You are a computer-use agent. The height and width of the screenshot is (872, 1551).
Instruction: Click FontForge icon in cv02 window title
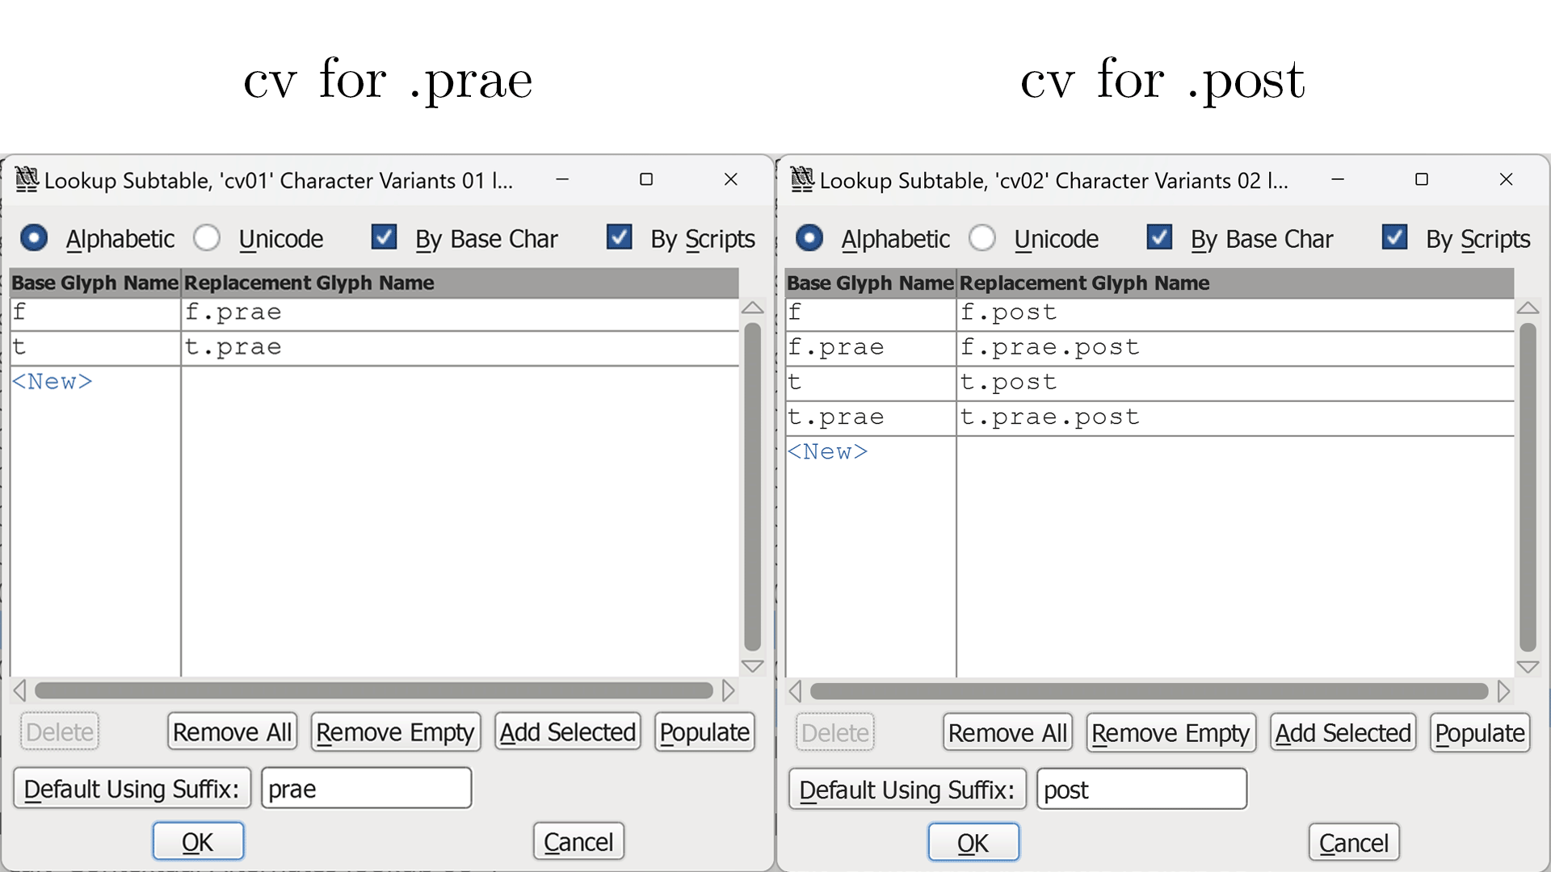tap(802, 179)
